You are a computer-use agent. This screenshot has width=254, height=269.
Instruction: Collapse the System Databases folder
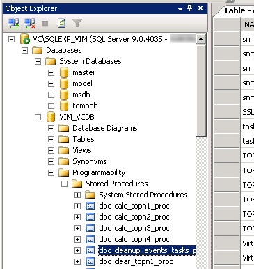tap(38, 61)
